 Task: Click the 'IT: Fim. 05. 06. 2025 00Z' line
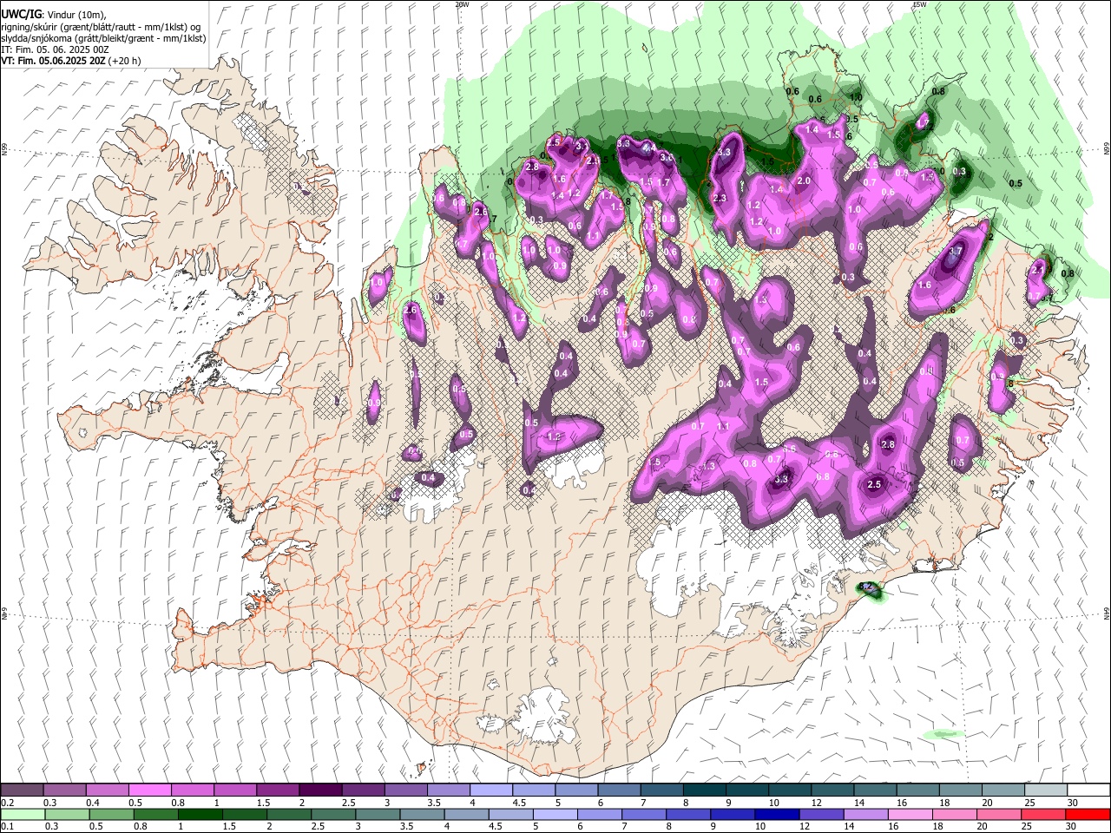point(55,49)
